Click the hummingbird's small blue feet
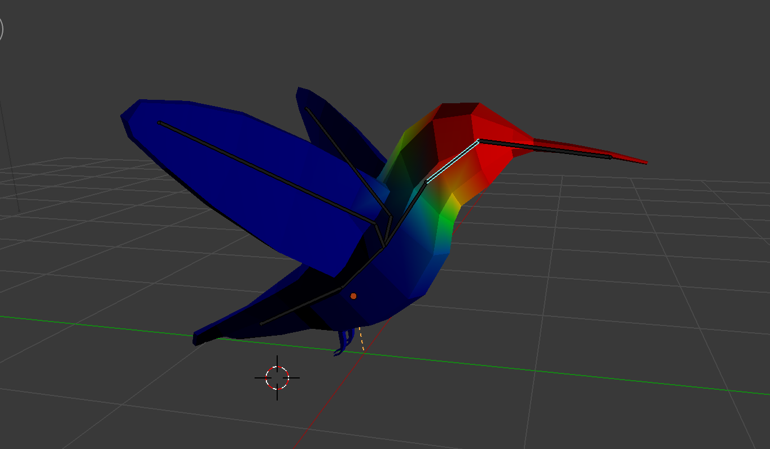770x449 pixels. tap(343, 342)
